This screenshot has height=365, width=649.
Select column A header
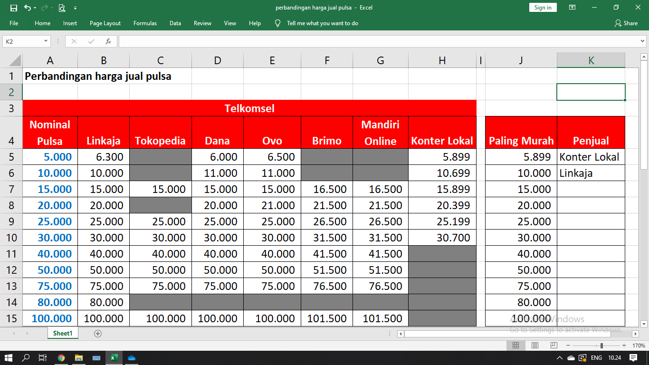point(50,60)
